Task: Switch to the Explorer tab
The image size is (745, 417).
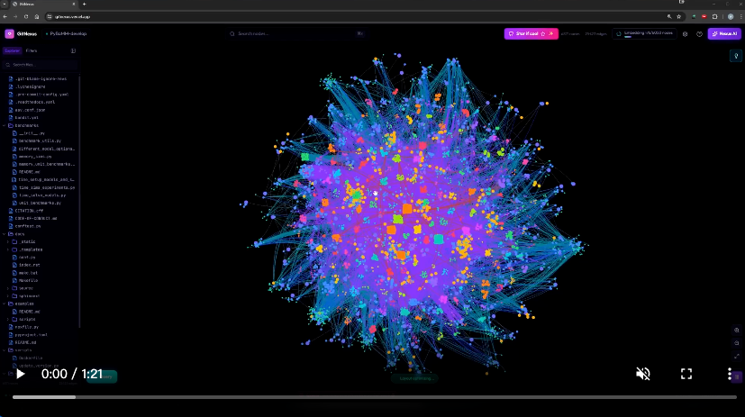Action: coord(12,50)
